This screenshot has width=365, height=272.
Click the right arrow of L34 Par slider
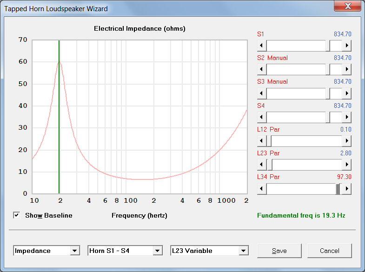click(x=346, y=188)
